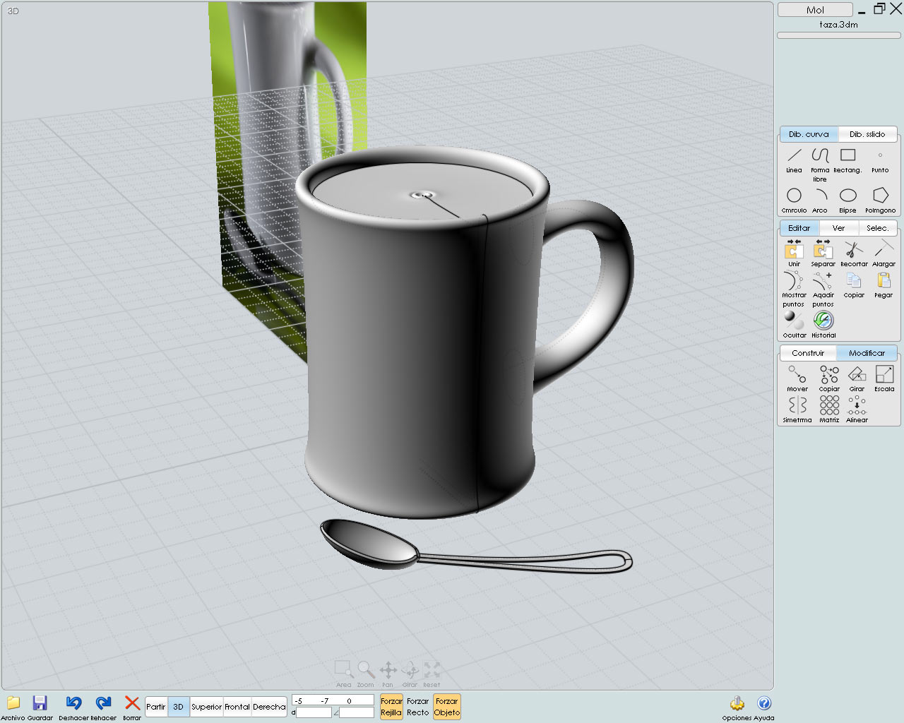Click the Unir join tool
The height and width of the screenshot is (723, 904).
point(794,253)
